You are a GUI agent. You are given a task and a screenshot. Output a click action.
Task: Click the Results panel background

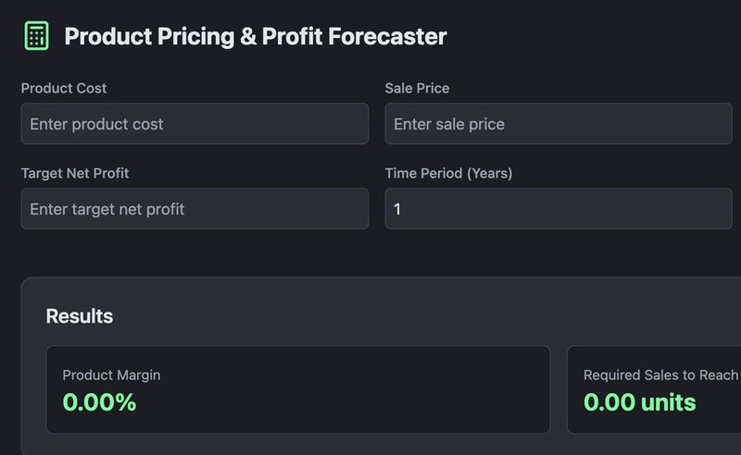pos(370,307)
